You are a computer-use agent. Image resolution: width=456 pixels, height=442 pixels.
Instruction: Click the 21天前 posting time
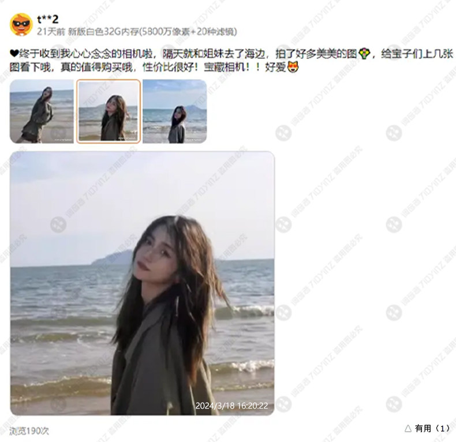click(51, 31)
